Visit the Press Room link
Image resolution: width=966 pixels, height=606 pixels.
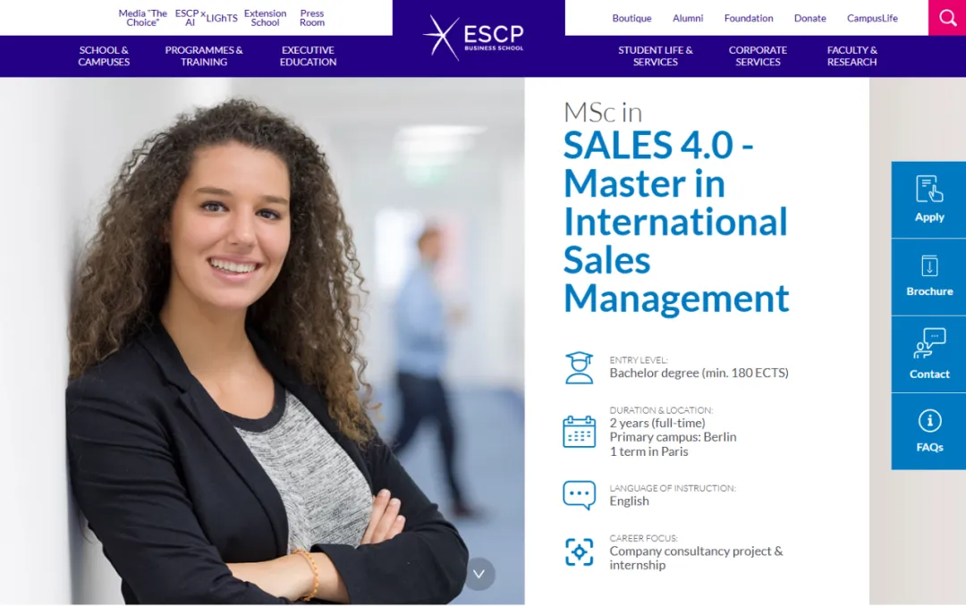[x=312, y=18]
